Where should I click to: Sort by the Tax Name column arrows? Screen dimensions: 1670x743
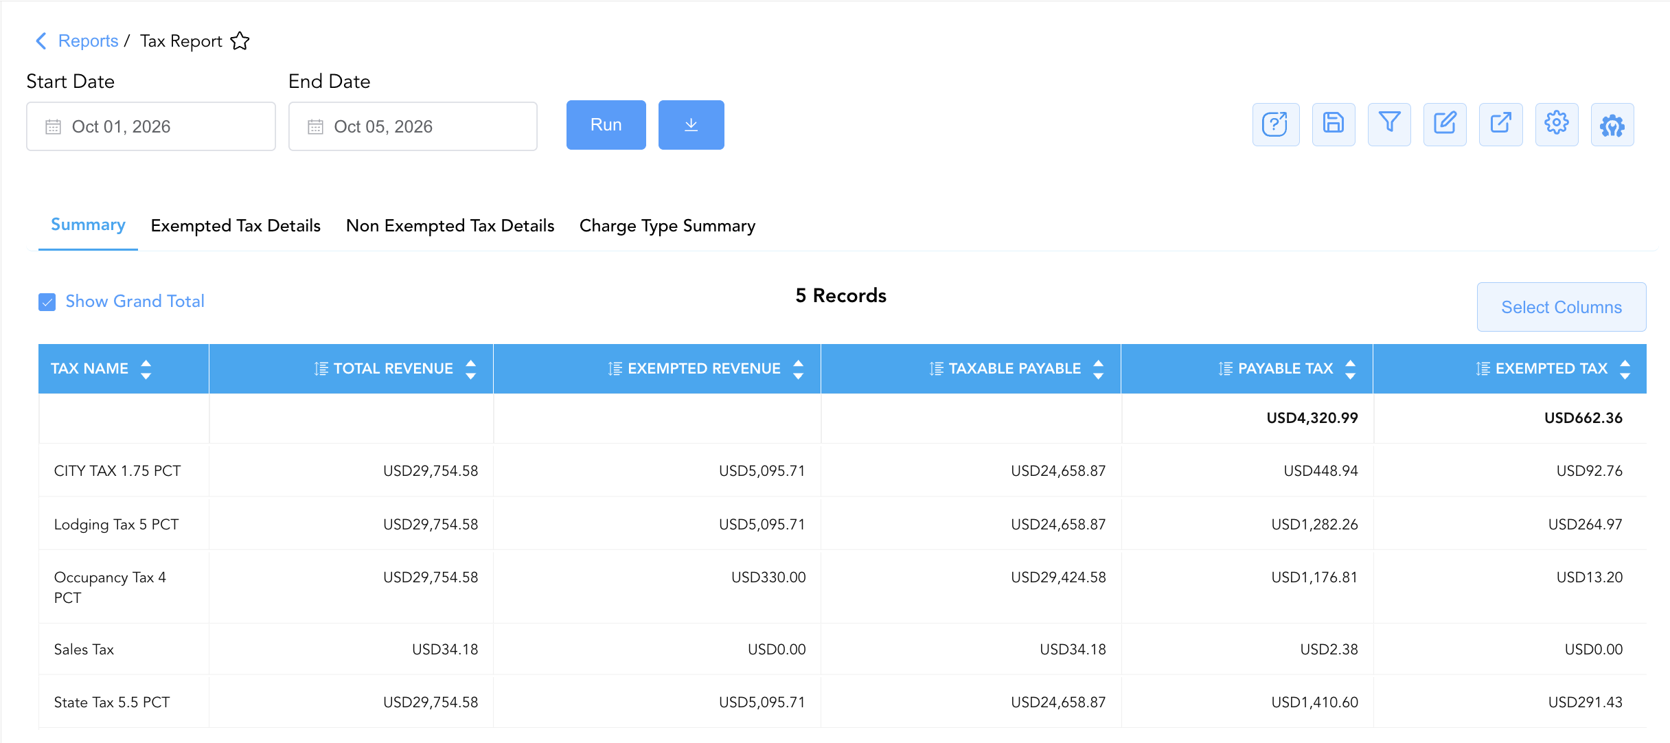146,369
